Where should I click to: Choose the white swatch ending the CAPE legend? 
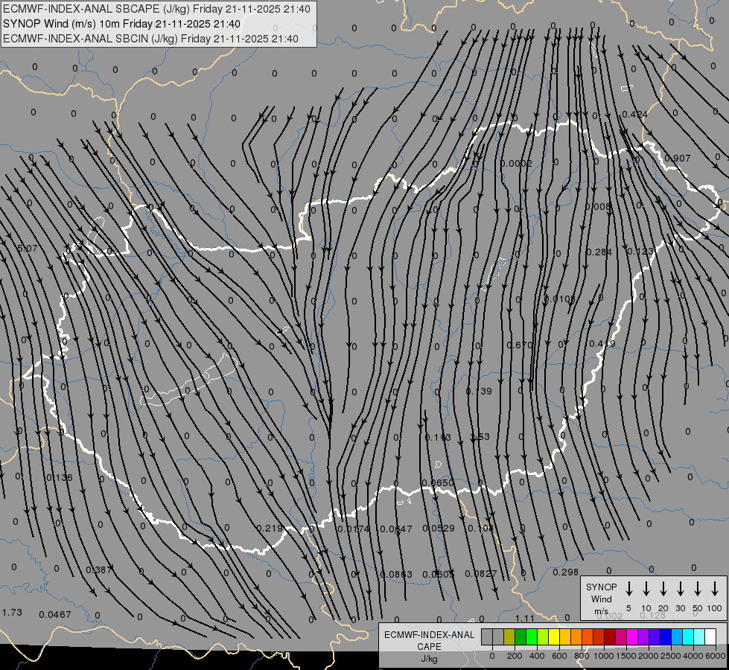710,637
